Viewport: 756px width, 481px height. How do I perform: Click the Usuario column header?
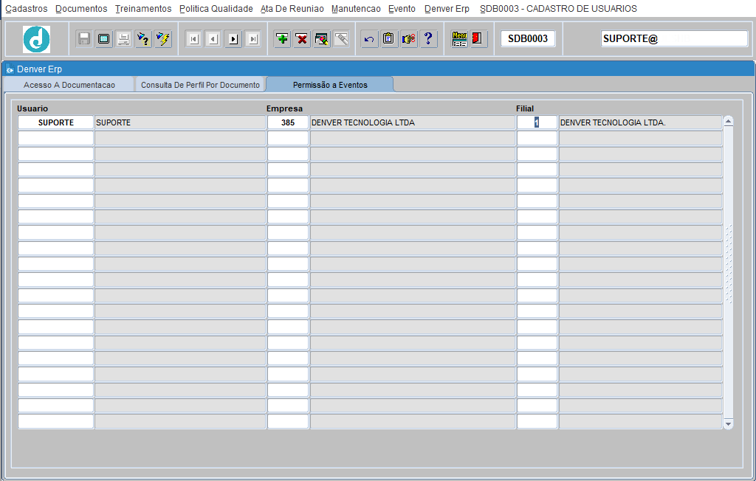click(x=32, y=108)
